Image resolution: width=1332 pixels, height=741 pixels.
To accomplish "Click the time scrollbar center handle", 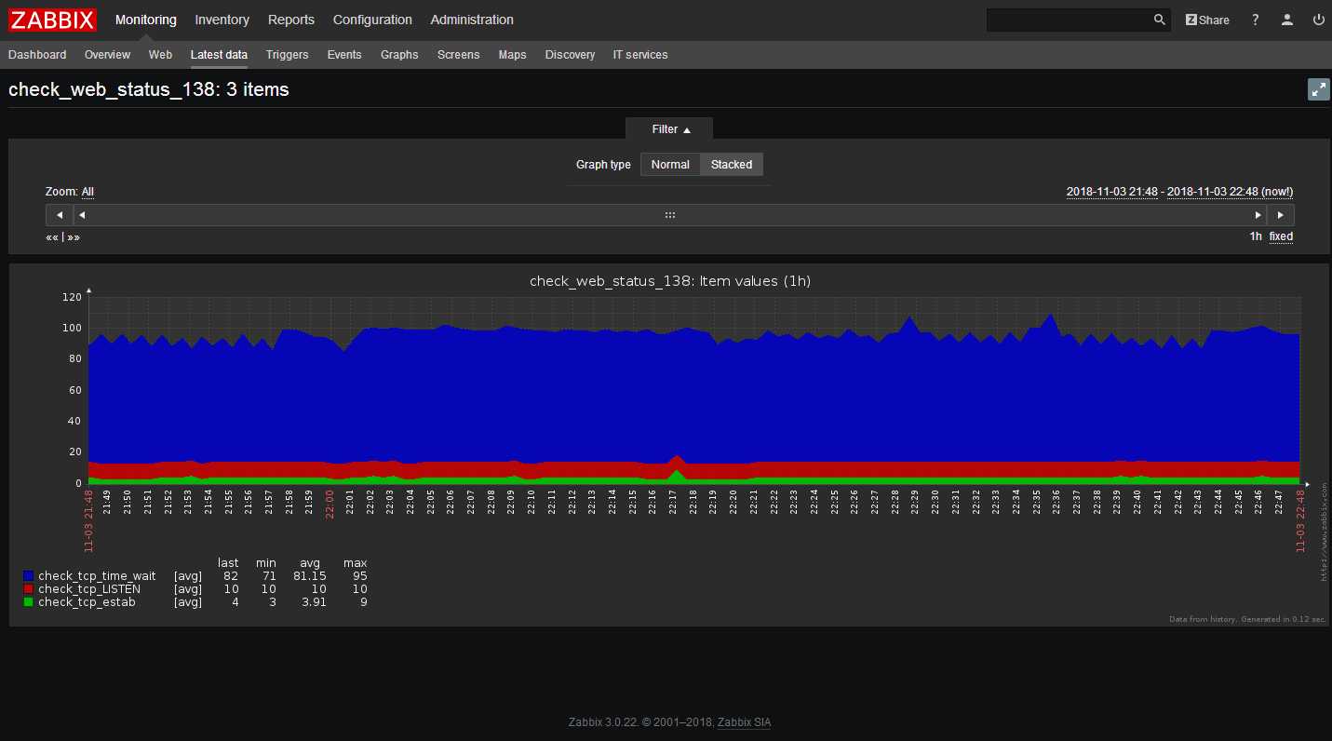I will (x=669, y=215).
